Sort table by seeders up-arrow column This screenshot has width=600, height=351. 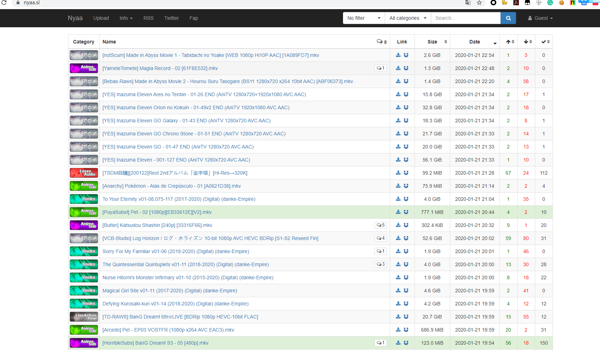coord(508,42)
